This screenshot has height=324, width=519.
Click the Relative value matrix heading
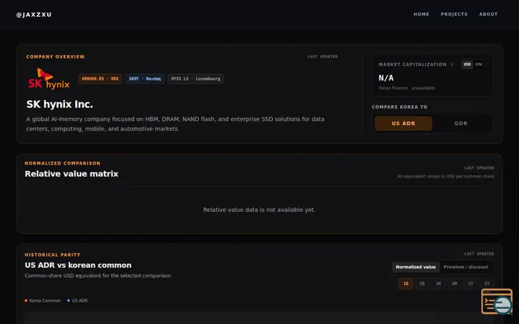[x=71, y=174]
